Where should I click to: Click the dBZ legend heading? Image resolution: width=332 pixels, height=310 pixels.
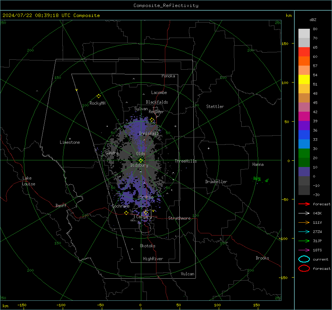[x=313, y=20]
